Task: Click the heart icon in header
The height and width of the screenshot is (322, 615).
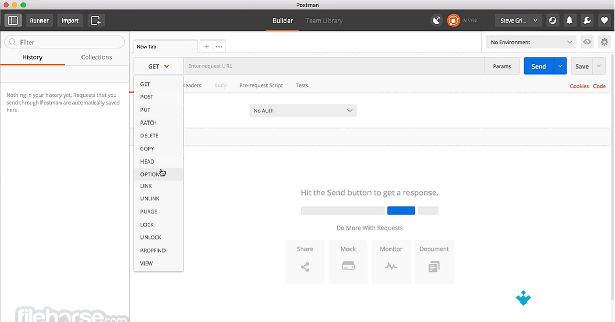Action: click(605, 21)
